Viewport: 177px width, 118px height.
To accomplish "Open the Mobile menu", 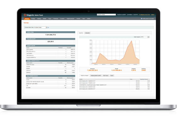I will click(45, 19).
